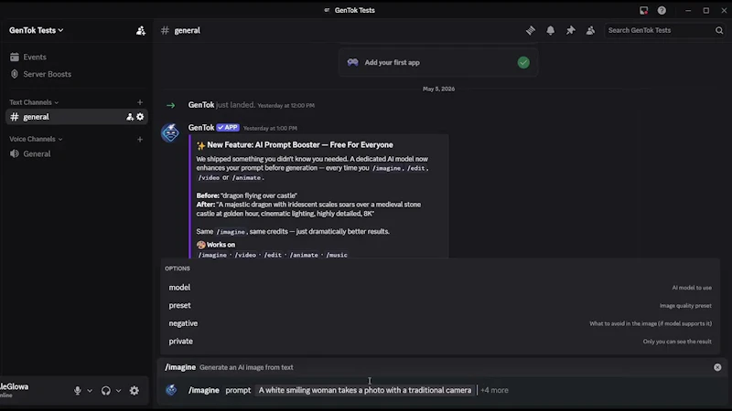Click the LeGlowa user panel name
This screenshot has width=732, height=411.
[14, 386]
